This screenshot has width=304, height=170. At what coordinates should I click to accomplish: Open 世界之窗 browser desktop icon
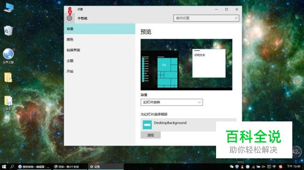pyautogui.click(x=8, y=56)
